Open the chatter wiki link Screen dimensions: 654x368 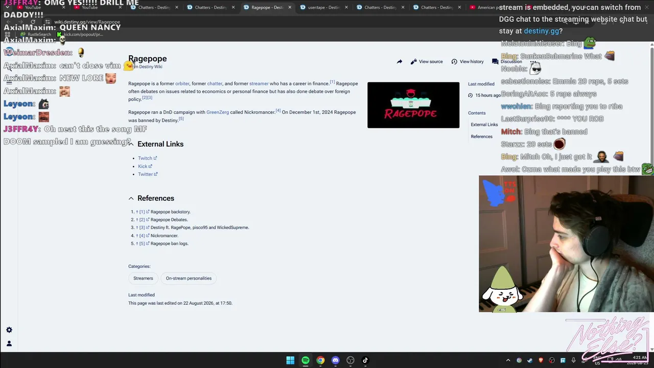coord(215,84)
